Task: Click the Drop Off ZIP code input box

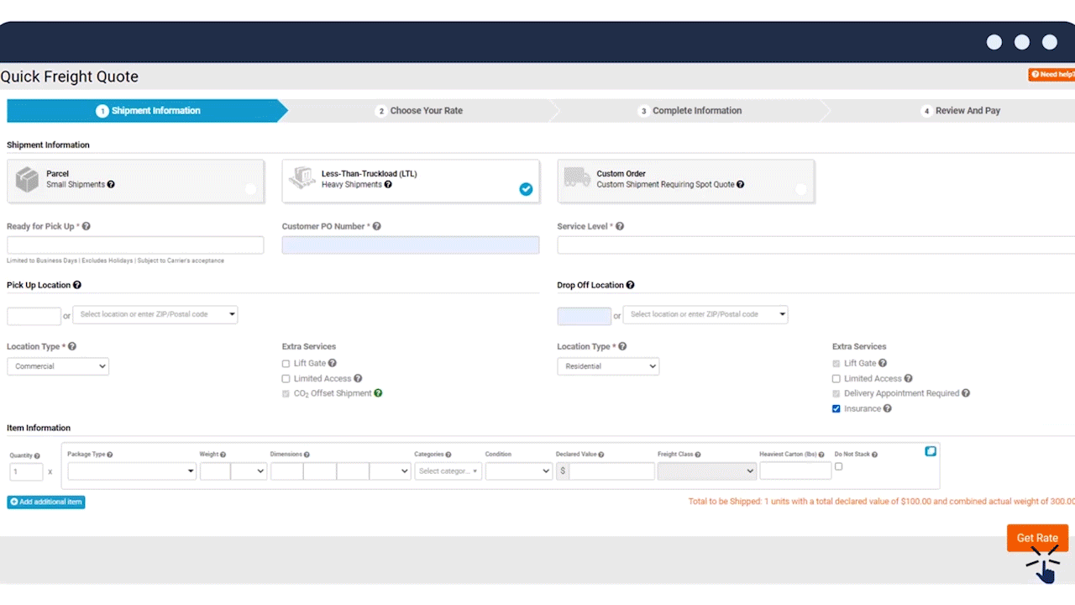Action: click(x=585, y=316)
